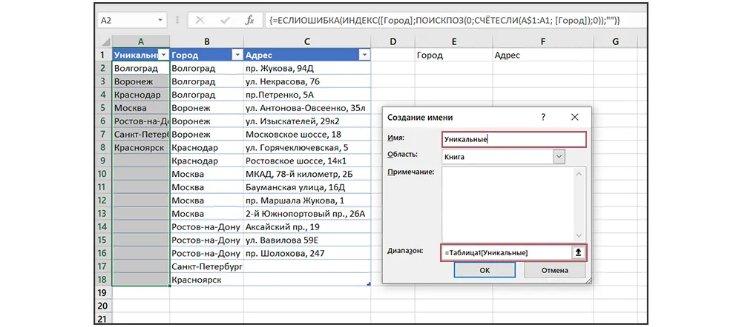Click inside the formula bar text
Image resolution: width=742 pixels, height=327 pixels.
(445, 21)
